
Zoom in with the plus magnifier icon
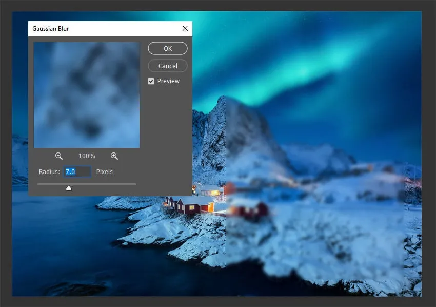[114, 156]
